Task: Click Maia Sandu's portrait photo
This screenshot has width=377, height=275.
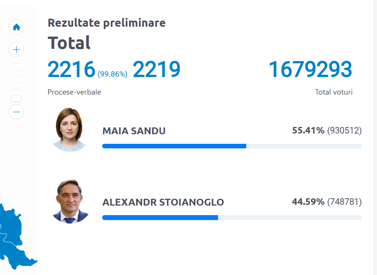Action: (70, 130)
